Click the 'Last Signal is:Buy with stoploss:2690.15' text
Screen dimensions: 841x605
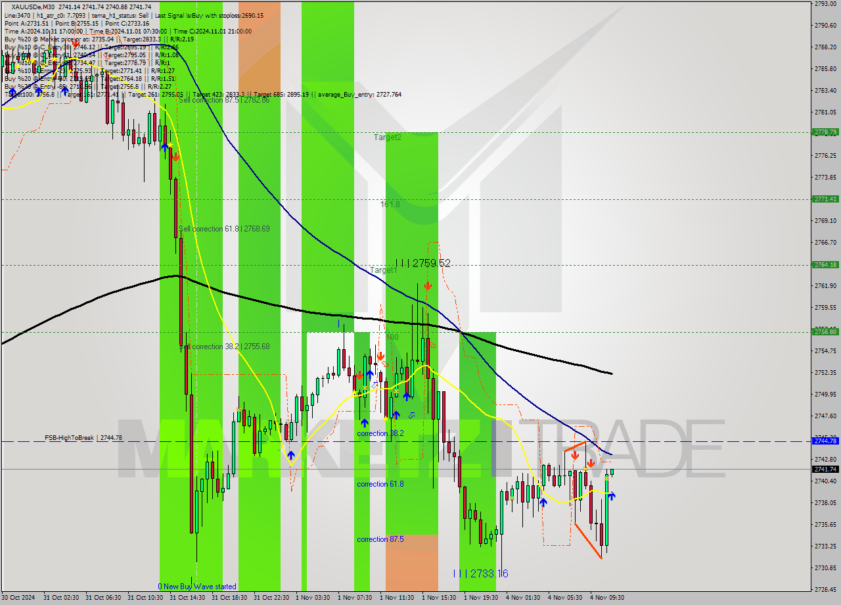pyautogui.click(x=209, y=15)
